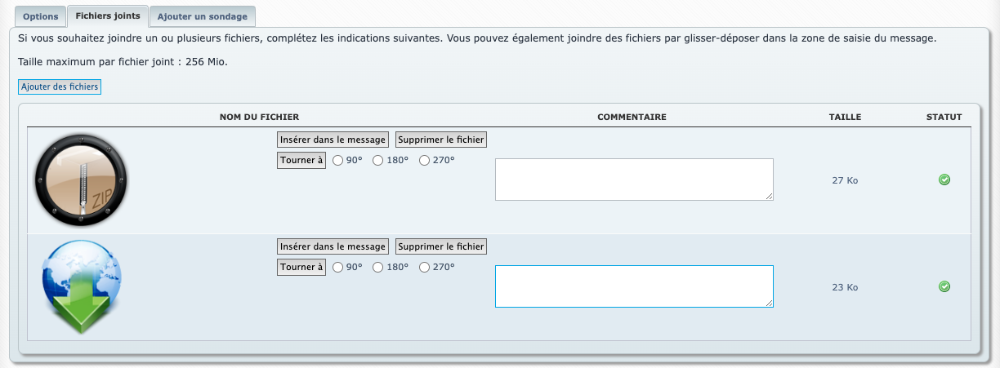
Task: Select 90° rotation for the second file
Action: point(338,267)
